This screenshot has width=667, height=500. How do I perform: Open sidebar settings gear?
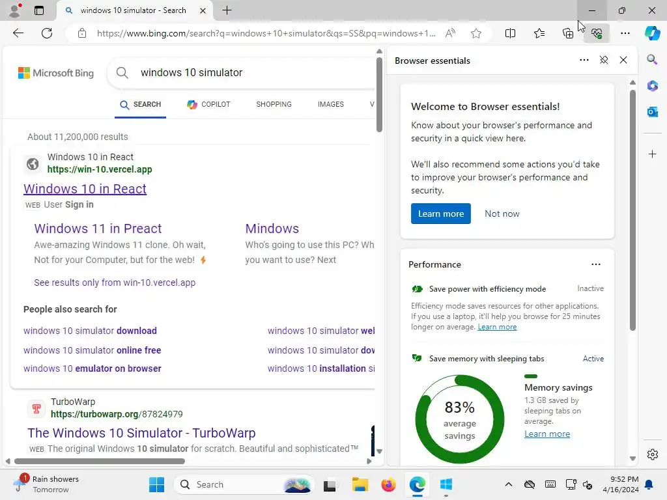(652, 454)
